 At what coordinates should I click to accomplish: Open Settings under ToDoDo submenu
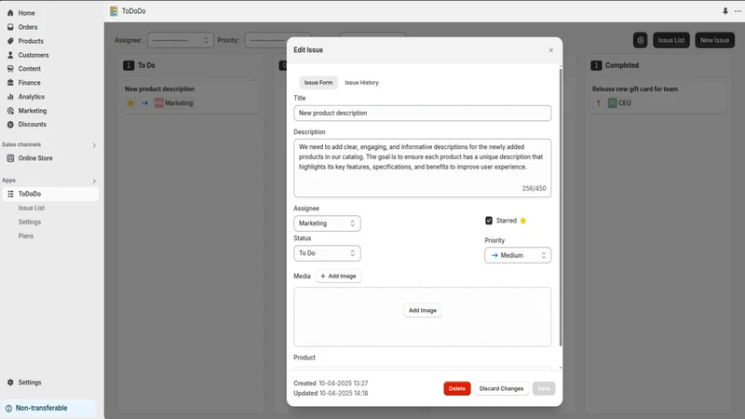30,222
